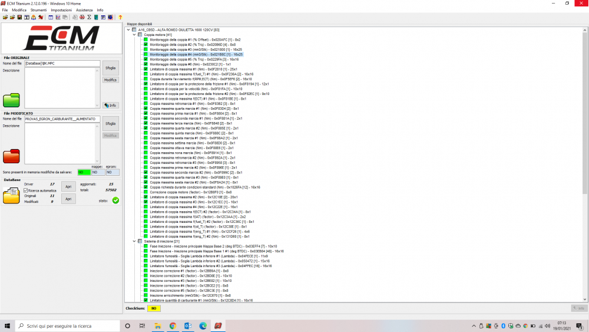Click the open modified file toolbar icon
Viewport: 589px width, 332px height.
click(12, 17)
